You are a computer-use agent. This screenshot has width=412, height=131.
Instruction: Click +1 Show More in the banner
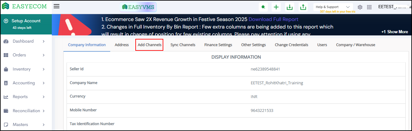tap(394, 32)
